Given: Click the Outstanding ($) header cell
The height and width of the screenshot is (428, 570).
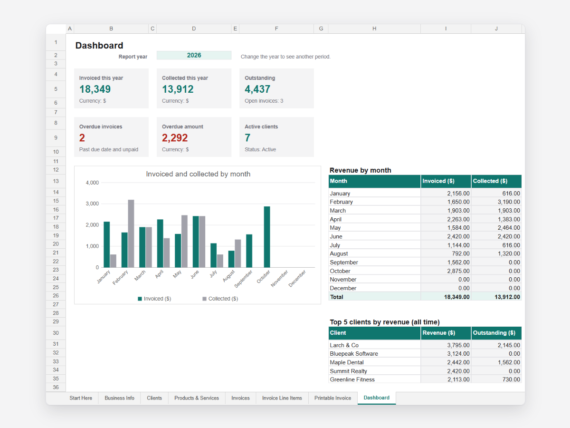Looking at the screenshot, I should click(x=496, y=333).
